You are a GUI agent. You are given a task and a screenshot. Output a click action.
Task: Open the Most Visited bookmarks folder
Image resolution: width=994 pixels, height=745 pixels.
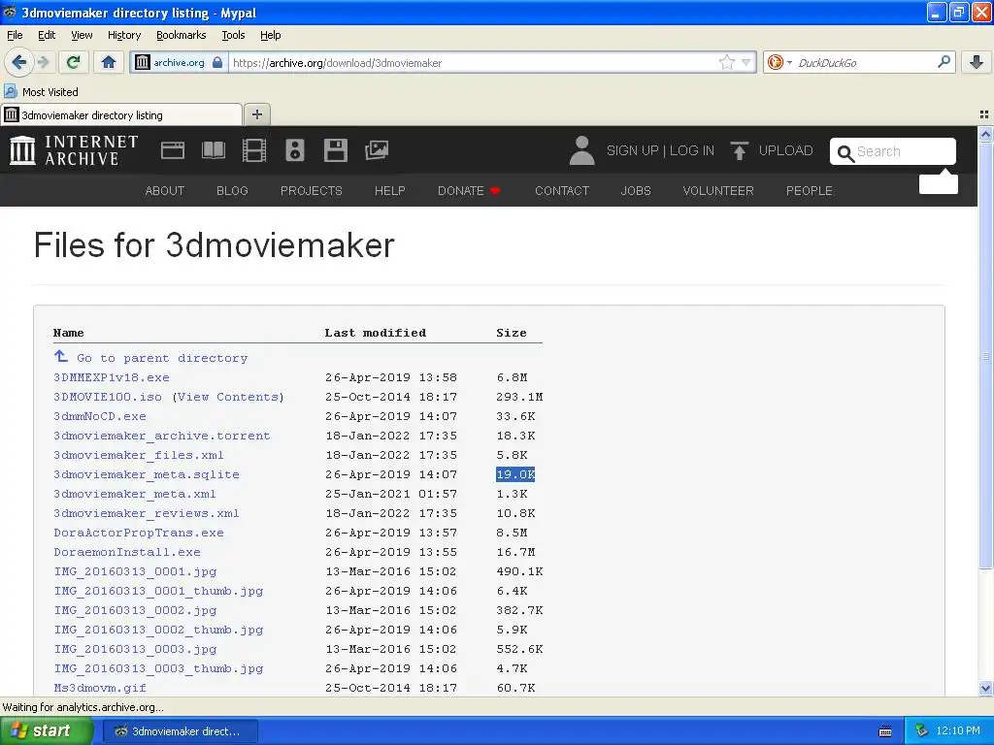click(x=42, y=92)
